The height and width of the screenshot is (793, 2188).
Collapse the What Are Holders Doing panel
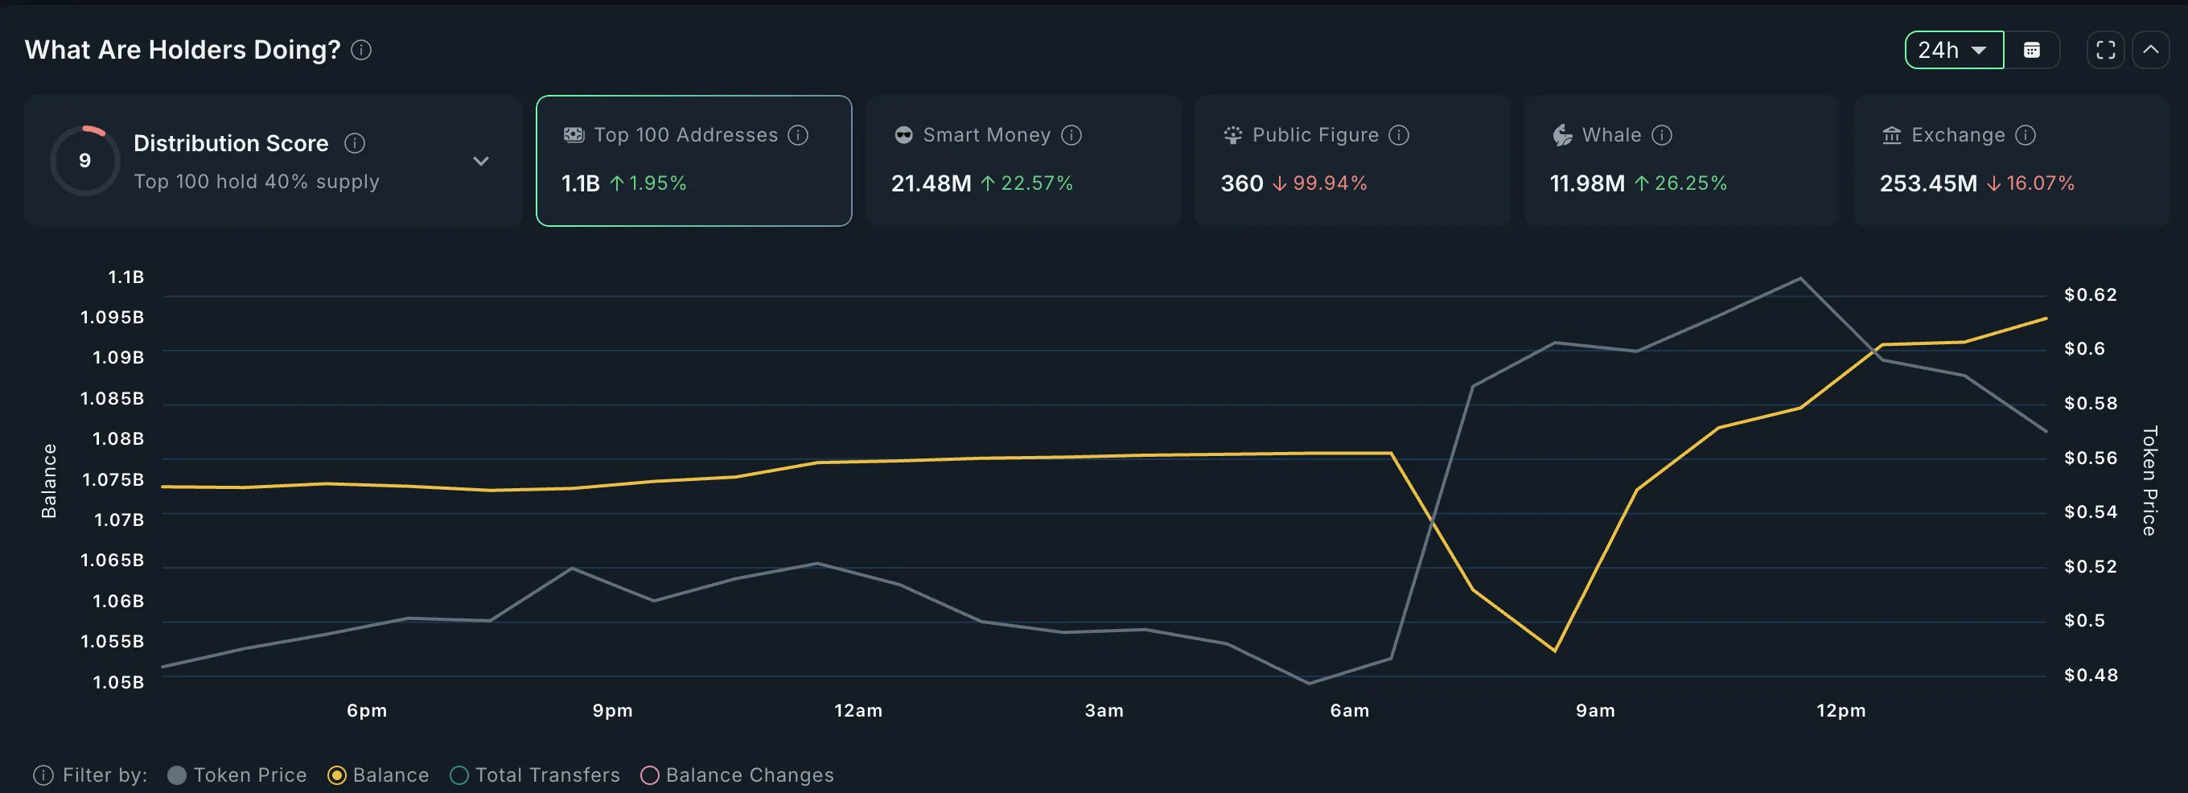[x=2152, y=50]
